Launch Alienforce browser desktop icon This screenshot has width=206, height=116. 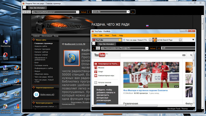[17, 95]
